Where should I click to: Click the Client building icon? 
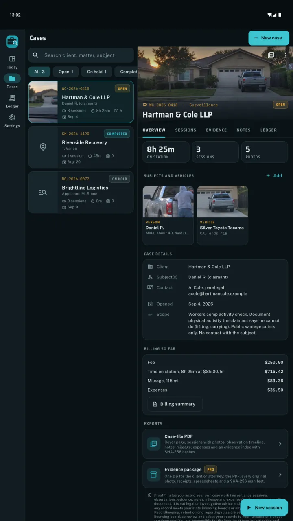click(x=150, y=267)
